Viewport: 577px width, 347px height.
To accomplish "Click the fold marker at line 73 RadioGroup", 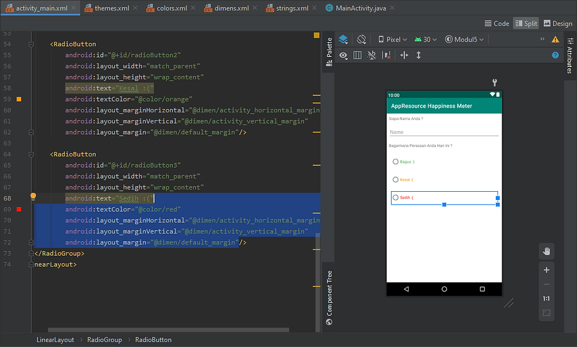I will pyautogui.click(x=31, y=253).
